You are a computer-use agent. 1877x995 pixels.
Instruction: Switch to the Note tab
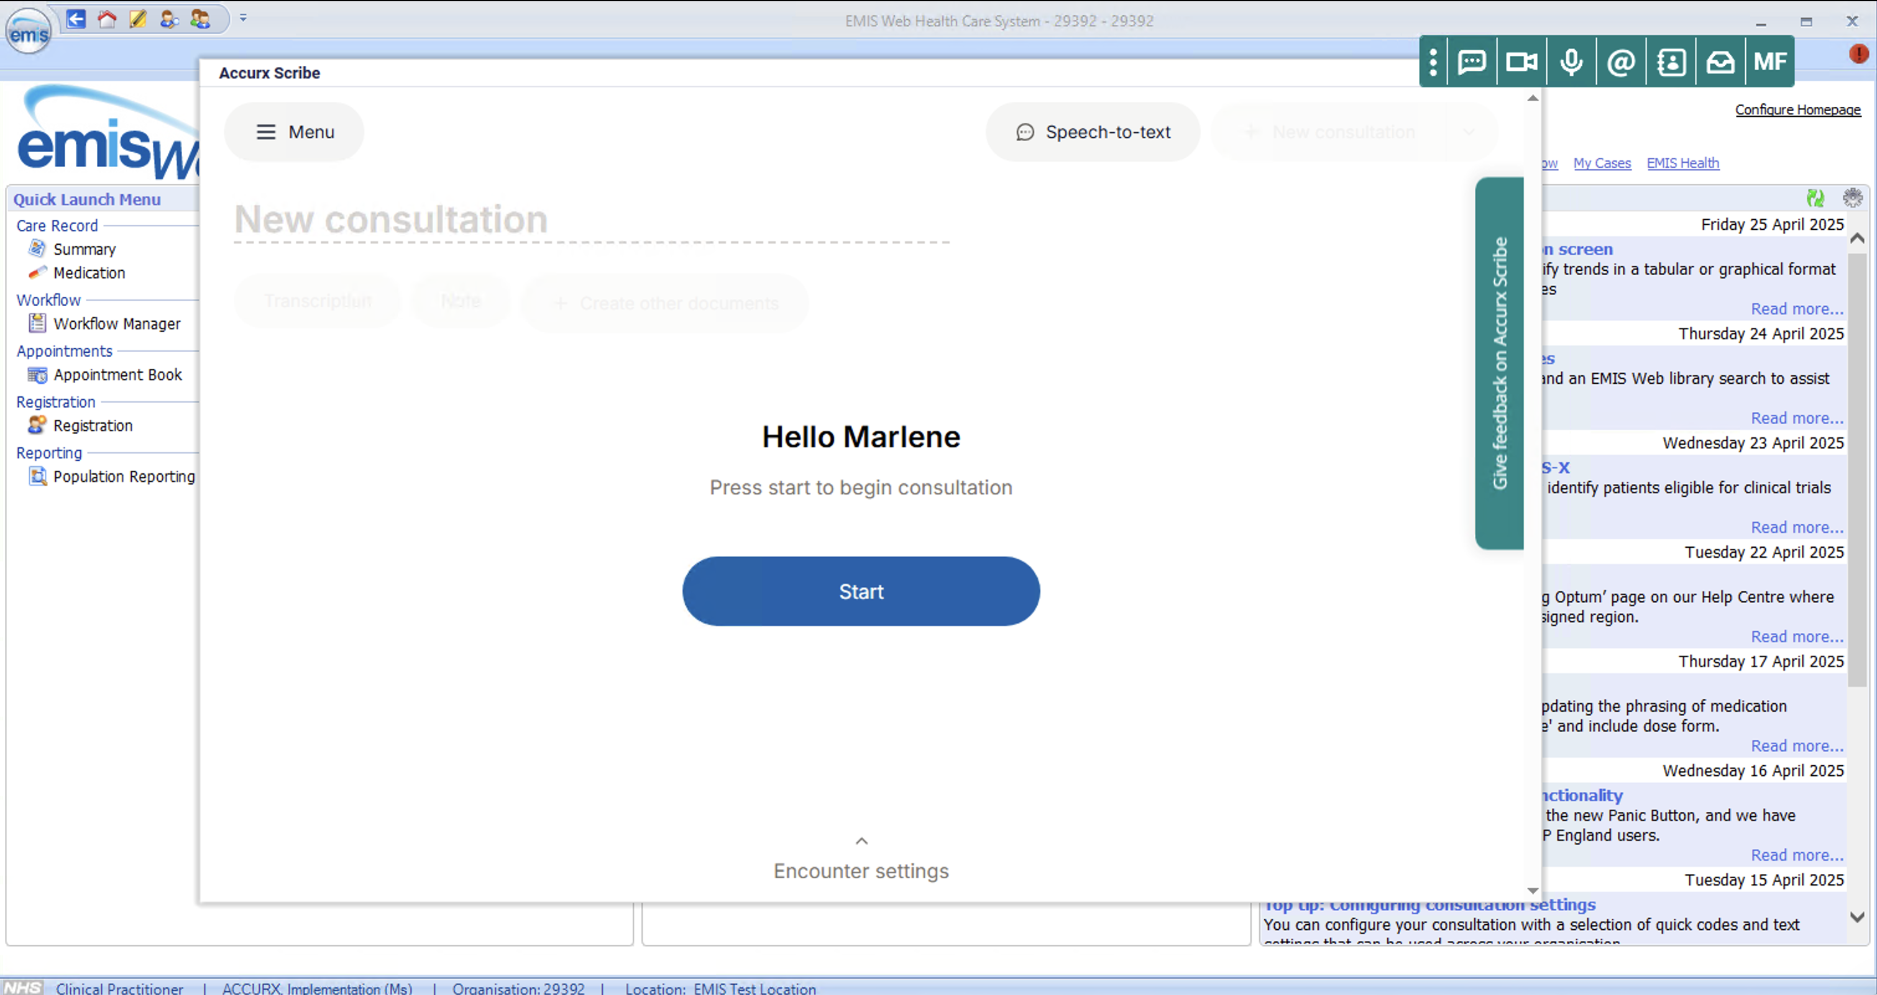coord(461,302)
